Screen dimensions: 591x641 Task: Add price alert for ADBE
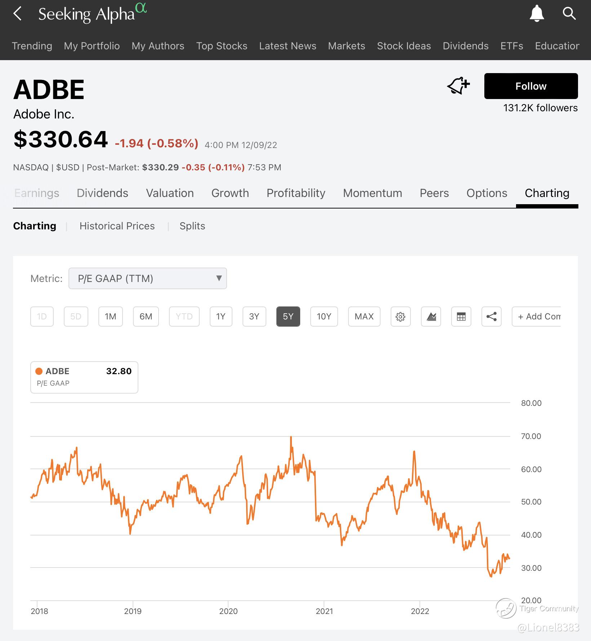(x=458, y=86)
